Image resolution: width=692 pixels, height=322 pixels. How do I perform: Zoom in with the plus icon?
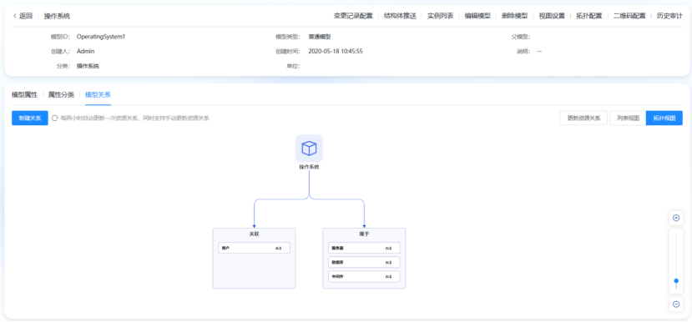tap(675, 218)
